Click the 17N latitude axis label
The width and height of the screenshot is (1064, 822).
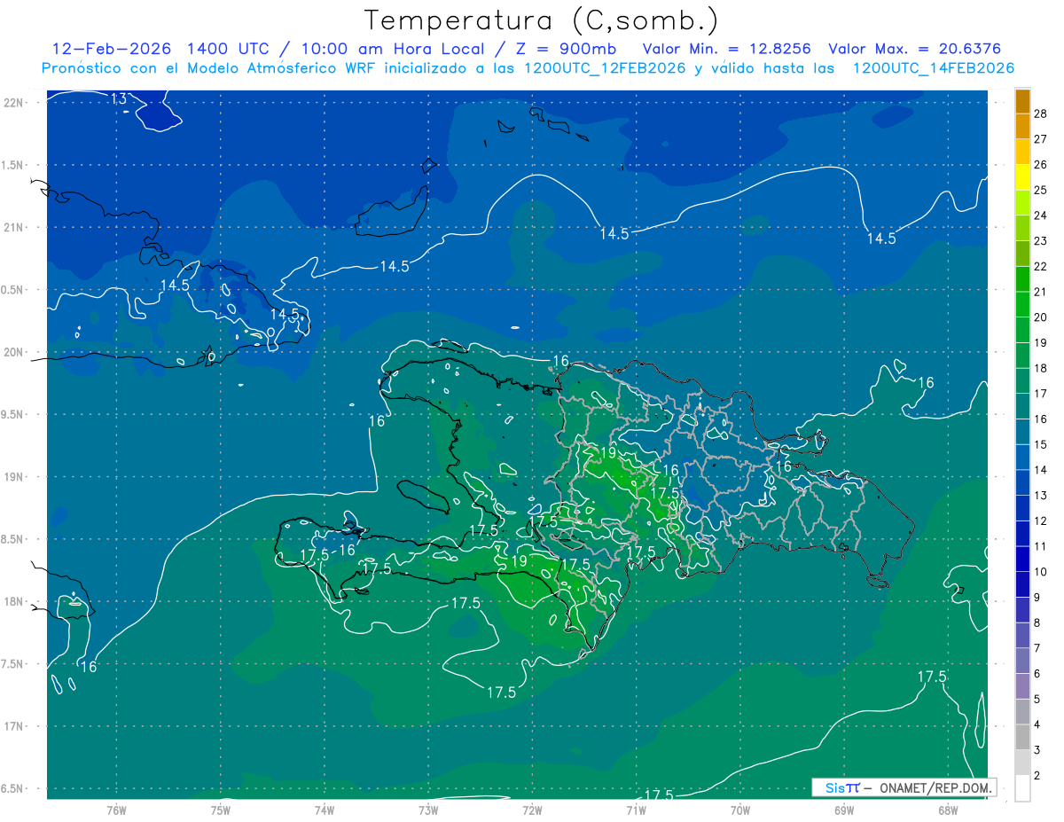tap(16, 726)
